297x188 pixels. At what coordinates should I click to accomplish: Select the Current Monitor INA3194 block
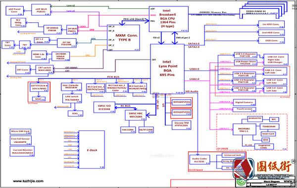(x=22, y=151)
